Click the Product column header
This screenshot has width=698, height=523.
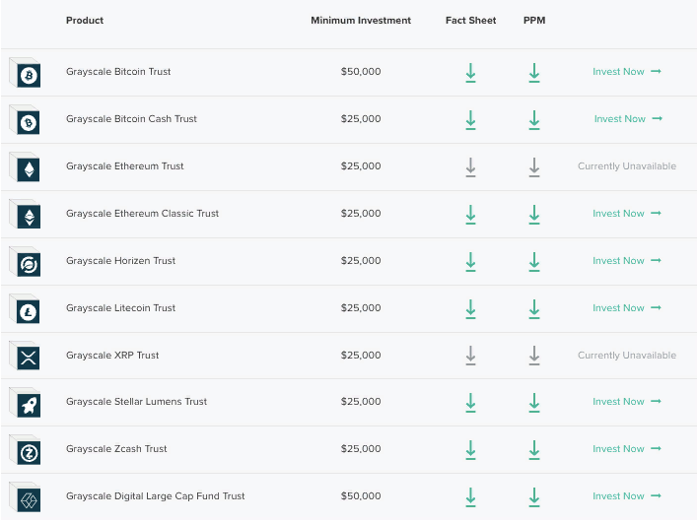pos(85,21)
